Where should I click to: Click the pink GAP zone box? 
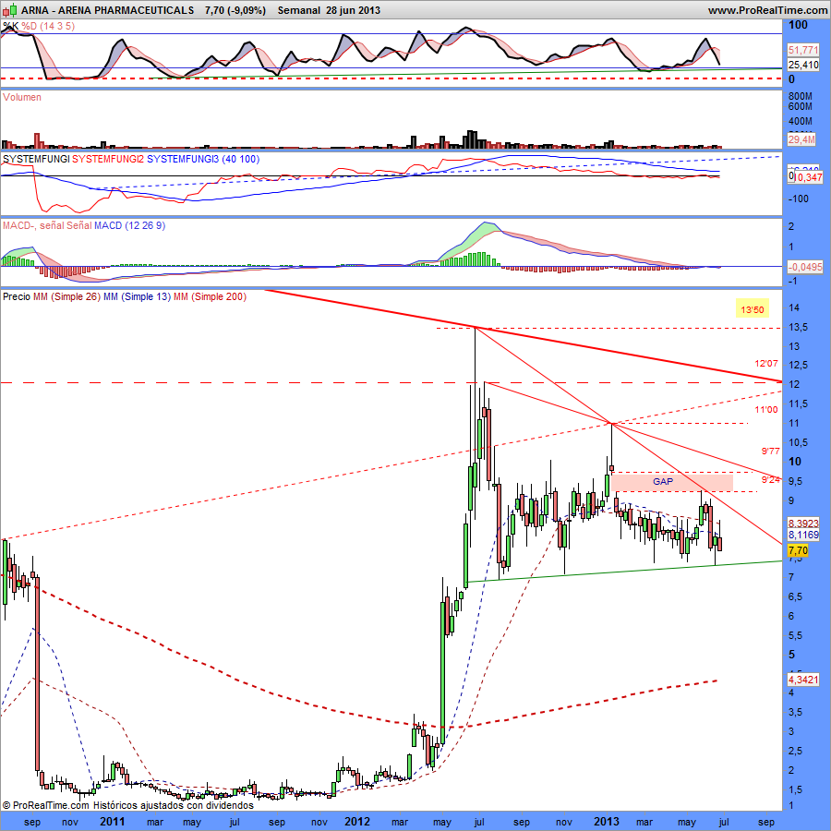[x=671, y=482]
